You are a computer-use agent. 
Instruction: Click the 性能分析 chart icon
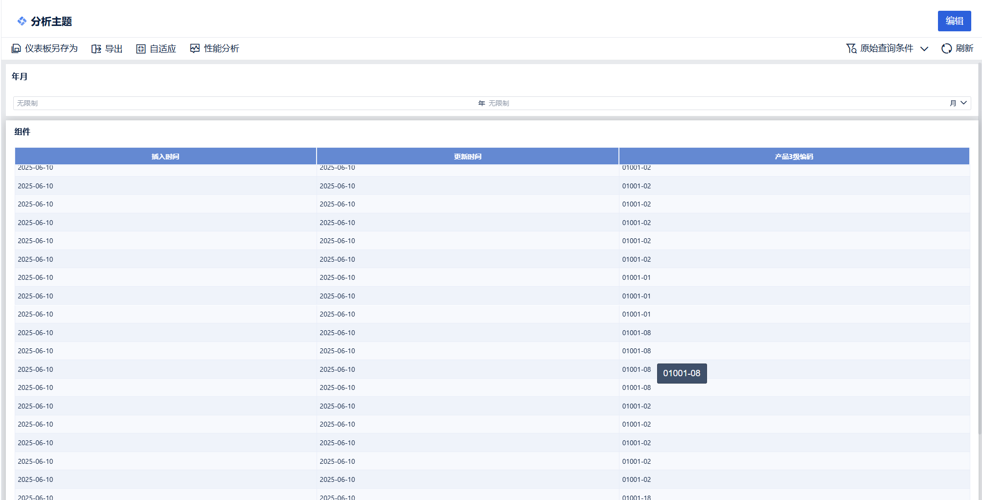[x=195, y=48]
